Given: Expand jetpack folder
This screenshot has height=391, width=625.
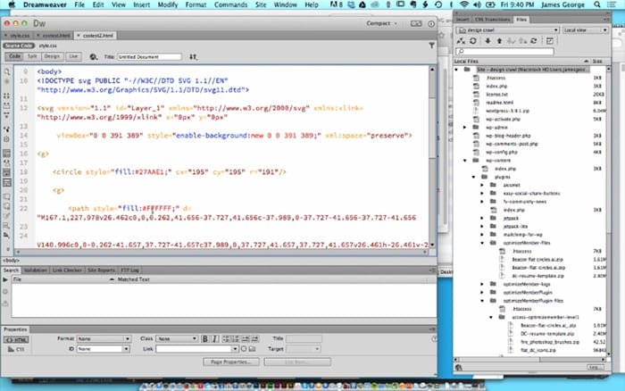Looking at the screenshot, I should [x=482, y=219].
